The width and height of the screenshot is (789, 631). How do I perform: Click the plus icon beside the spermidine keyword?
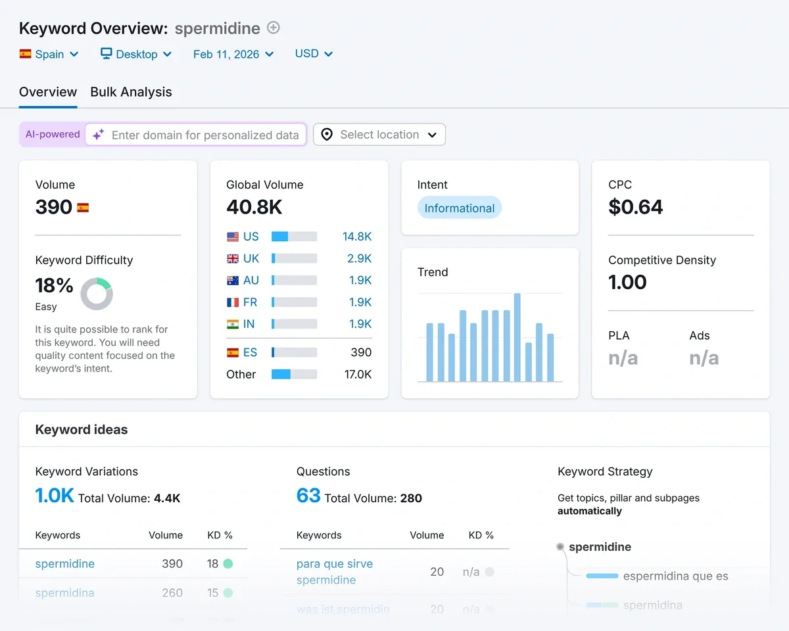(x=273, y=28)
